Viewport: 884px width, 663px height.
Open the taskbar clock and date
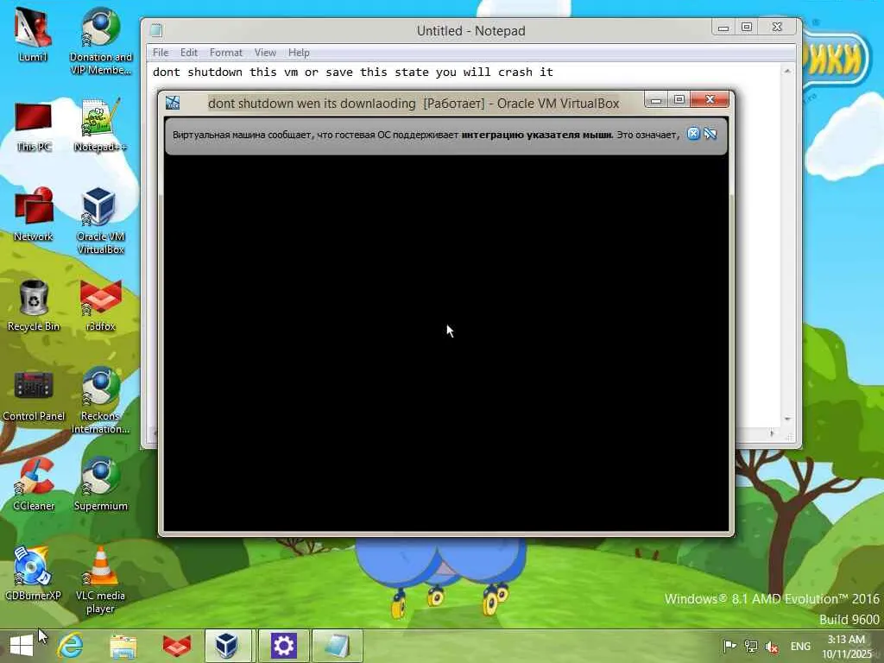[x=846, y=646]
